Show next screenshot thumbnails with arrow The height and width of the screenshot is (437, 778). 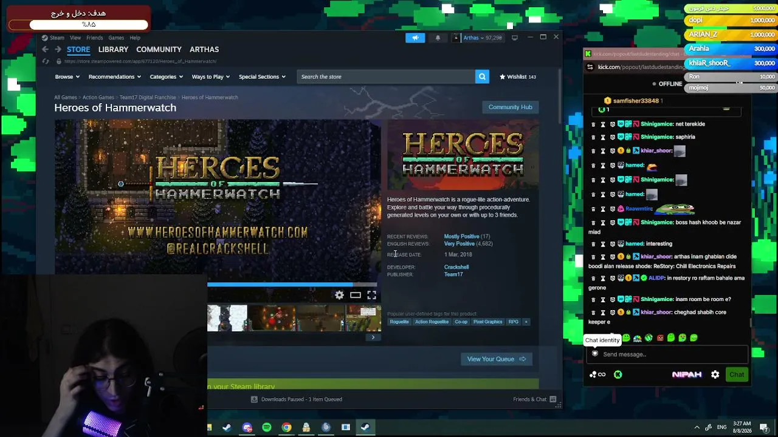click(373, 337)
